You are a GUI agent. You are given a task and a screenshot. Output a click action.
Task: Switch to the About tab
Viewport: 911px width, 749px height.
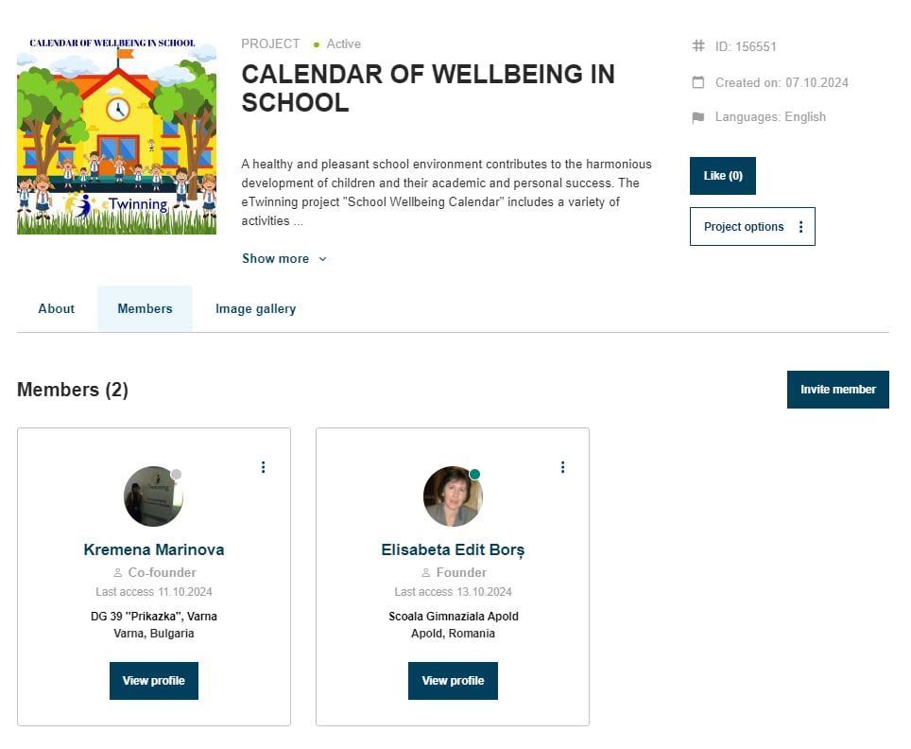pyautogui.click(x=57, y=309)
